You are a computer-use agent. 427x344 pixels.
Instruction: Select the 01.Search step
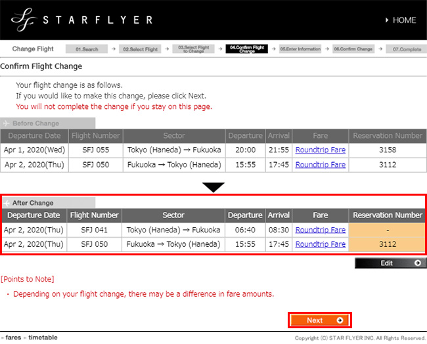point(86,49)
